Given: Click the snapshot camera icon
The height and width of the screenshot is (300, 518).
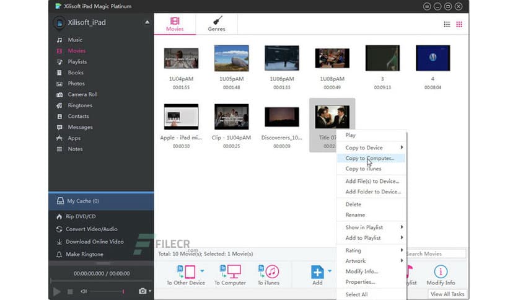Looking at the screenshot, I should pyautogui.click(x=143, y=291).
